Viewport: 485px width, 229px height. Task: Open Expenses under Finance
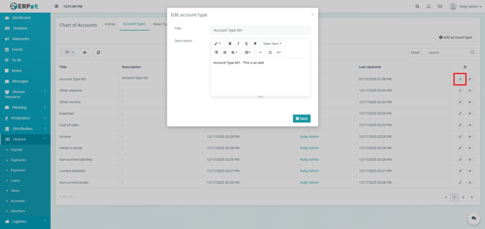[x=18, y=170]
